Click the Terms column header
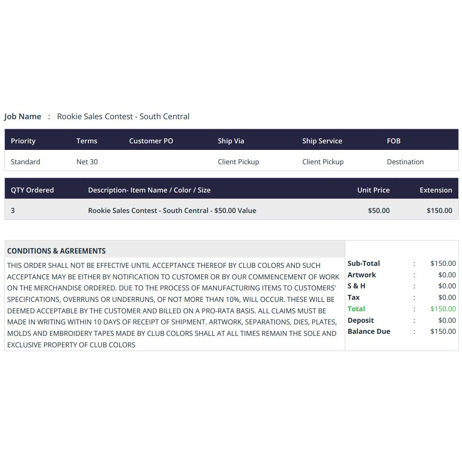The image size is (462, 462). [87, 141]
